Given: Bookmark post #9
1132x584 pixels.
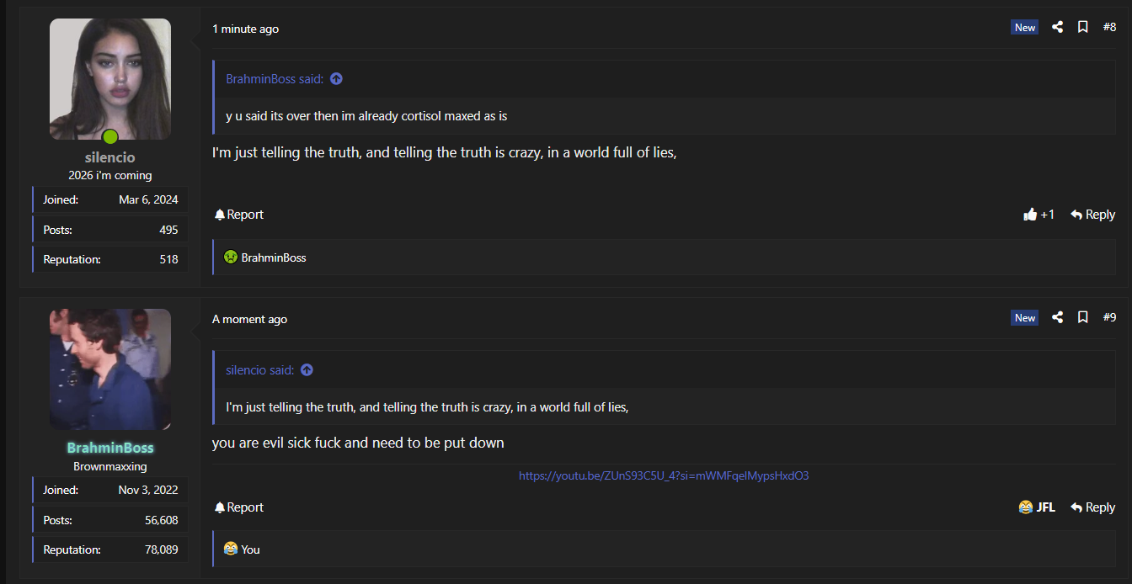Looking at the screenshot, I should pos(1083,317).
